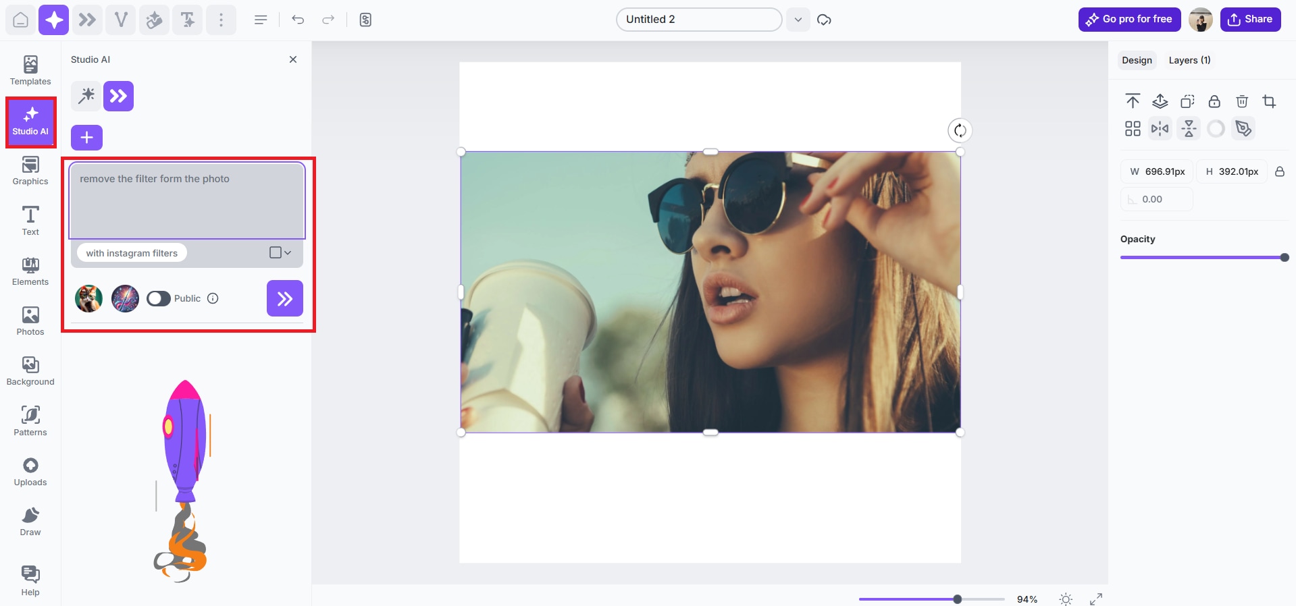Image resolution: width=1296 pixels, height=606 pixels.
Task: Crop the selected image
Action: (x=1269, y=101)
